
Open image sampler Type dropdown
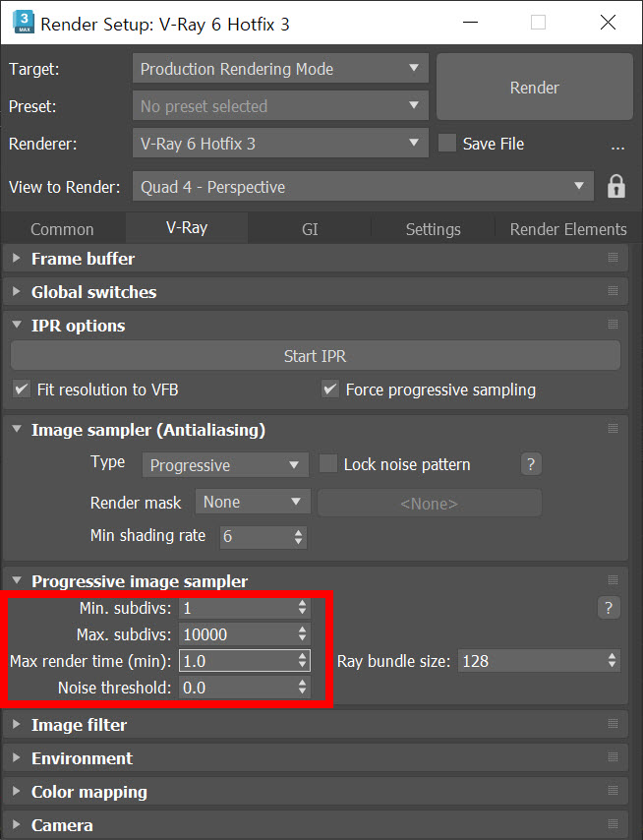225,464
